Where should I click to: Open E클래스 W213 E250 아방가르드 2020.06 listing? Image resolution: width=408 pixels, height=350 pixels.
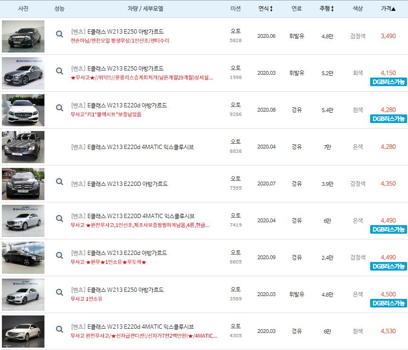click(117, 32)
